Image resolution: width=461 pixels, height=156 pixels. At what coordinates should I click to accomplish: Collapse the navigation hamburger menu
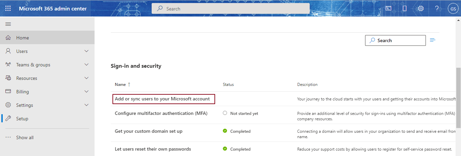click(8, 24)
